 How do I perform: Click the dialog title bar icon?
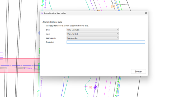tap(42, 13)
